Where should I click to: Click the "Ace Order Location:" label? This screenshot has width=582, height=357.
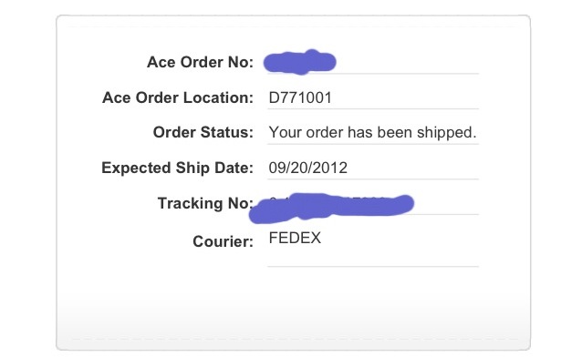coord(178,97)
